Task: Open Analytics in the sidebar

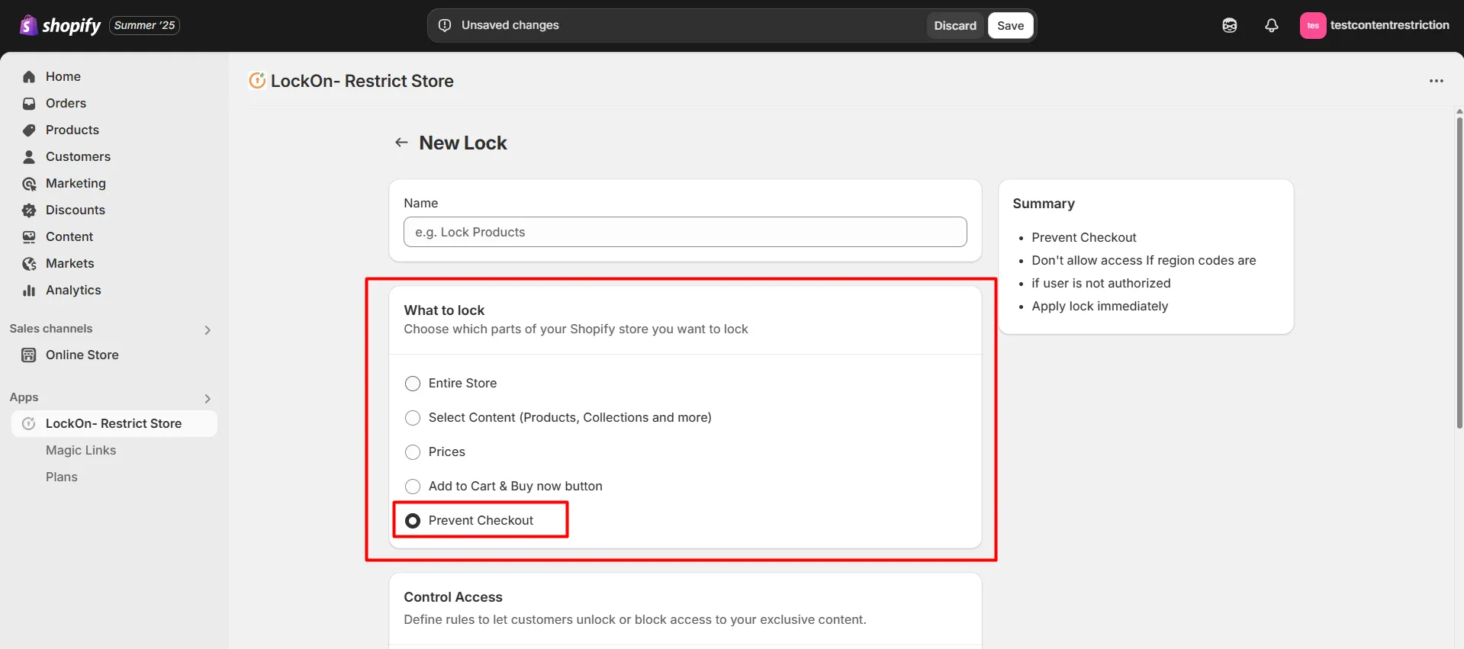Action: [114, 290]
